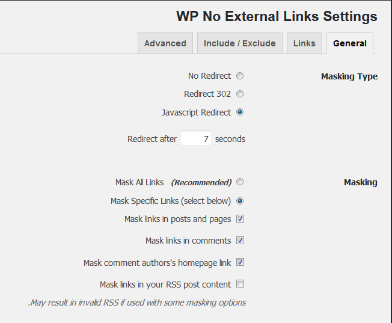Enable Mask links in your RSS checkbox
Image resolution: width=392 pixels, height=323 pixels.
[240, 285]
